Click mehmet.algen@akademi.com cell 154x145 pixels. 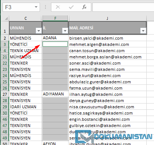(107, 44)
